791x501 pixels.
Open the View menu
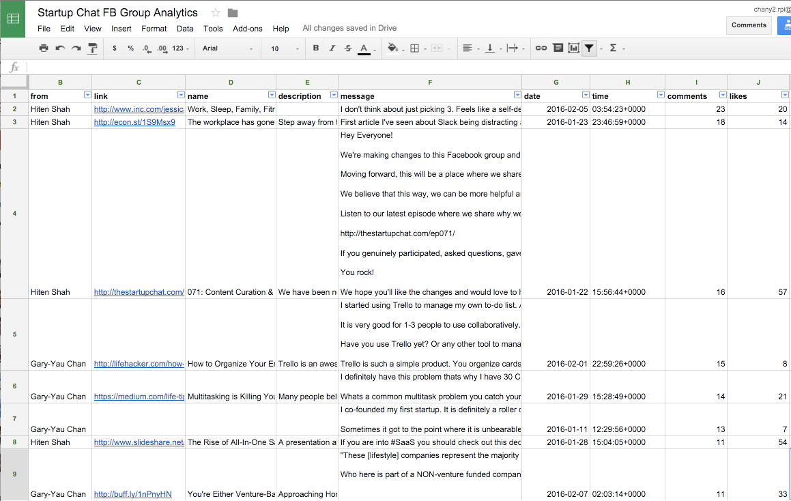pos(93,29)
